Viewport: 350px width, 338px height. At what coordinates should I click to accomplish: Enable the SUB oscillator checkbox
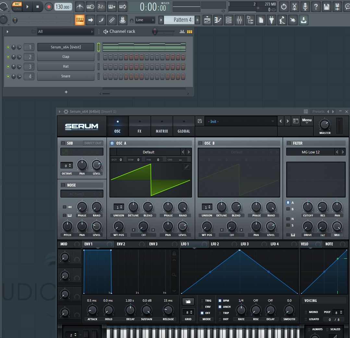(x=63, y=143)
